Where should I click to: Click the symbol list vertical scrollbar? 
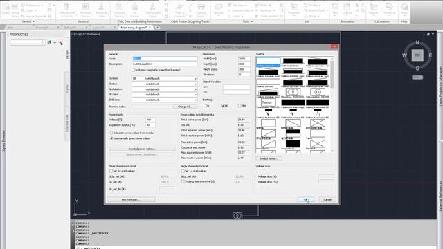coord(332,104)
